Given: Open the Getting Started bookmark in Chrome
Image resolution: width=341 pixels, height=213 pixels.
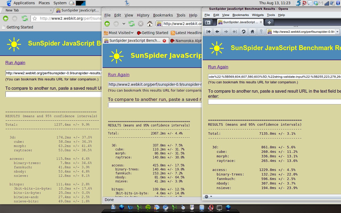Looking at the screenshot, I should click(17, 27).
